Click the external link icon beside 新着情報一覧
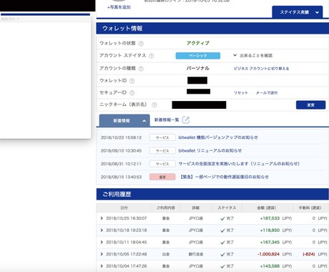 point(186,120)
